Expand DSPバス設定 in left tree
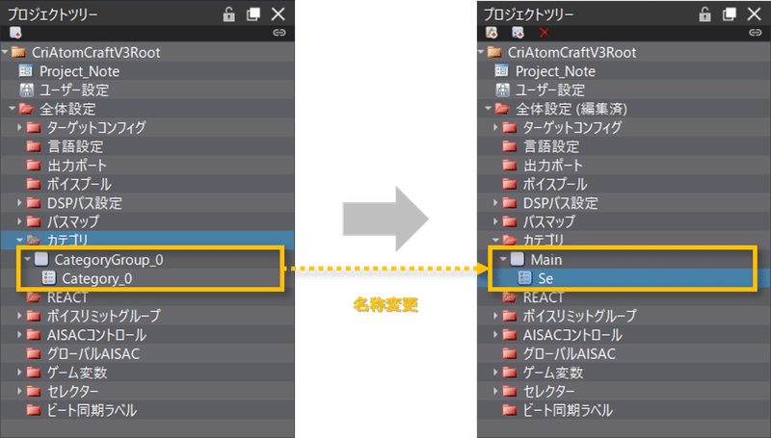The image size is (771, 438). 19,202
